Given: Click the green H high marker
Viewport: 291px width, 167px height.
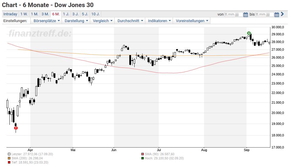Looking at the screenshot, I should click(249, 33).
